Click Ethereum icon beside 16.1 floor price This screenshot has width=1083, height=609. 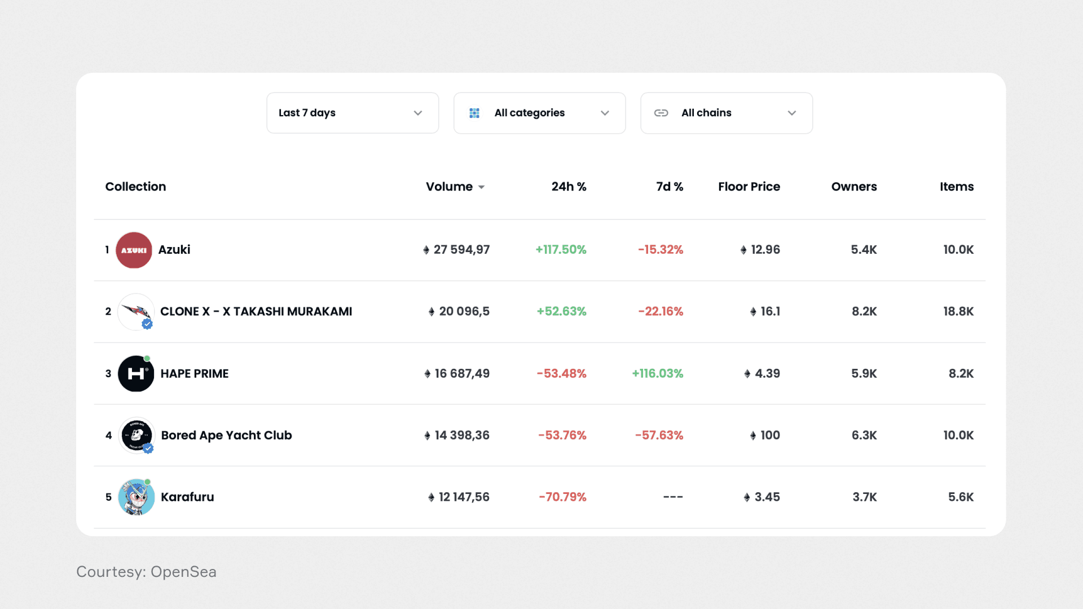click(753, 312)
